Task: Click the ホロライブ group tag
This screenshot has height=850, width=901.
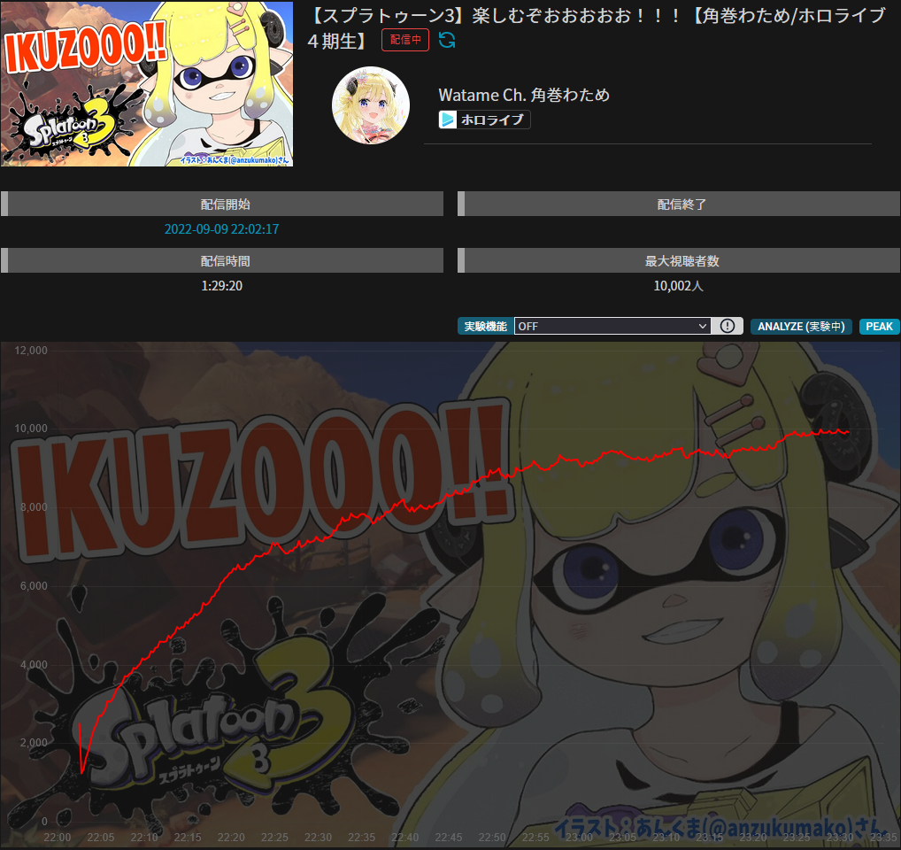Action: 484,120
